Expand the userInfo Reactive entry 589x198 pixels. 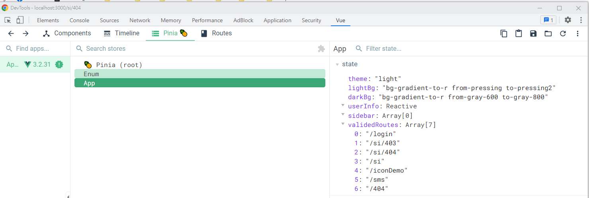(x=342, y=106)
